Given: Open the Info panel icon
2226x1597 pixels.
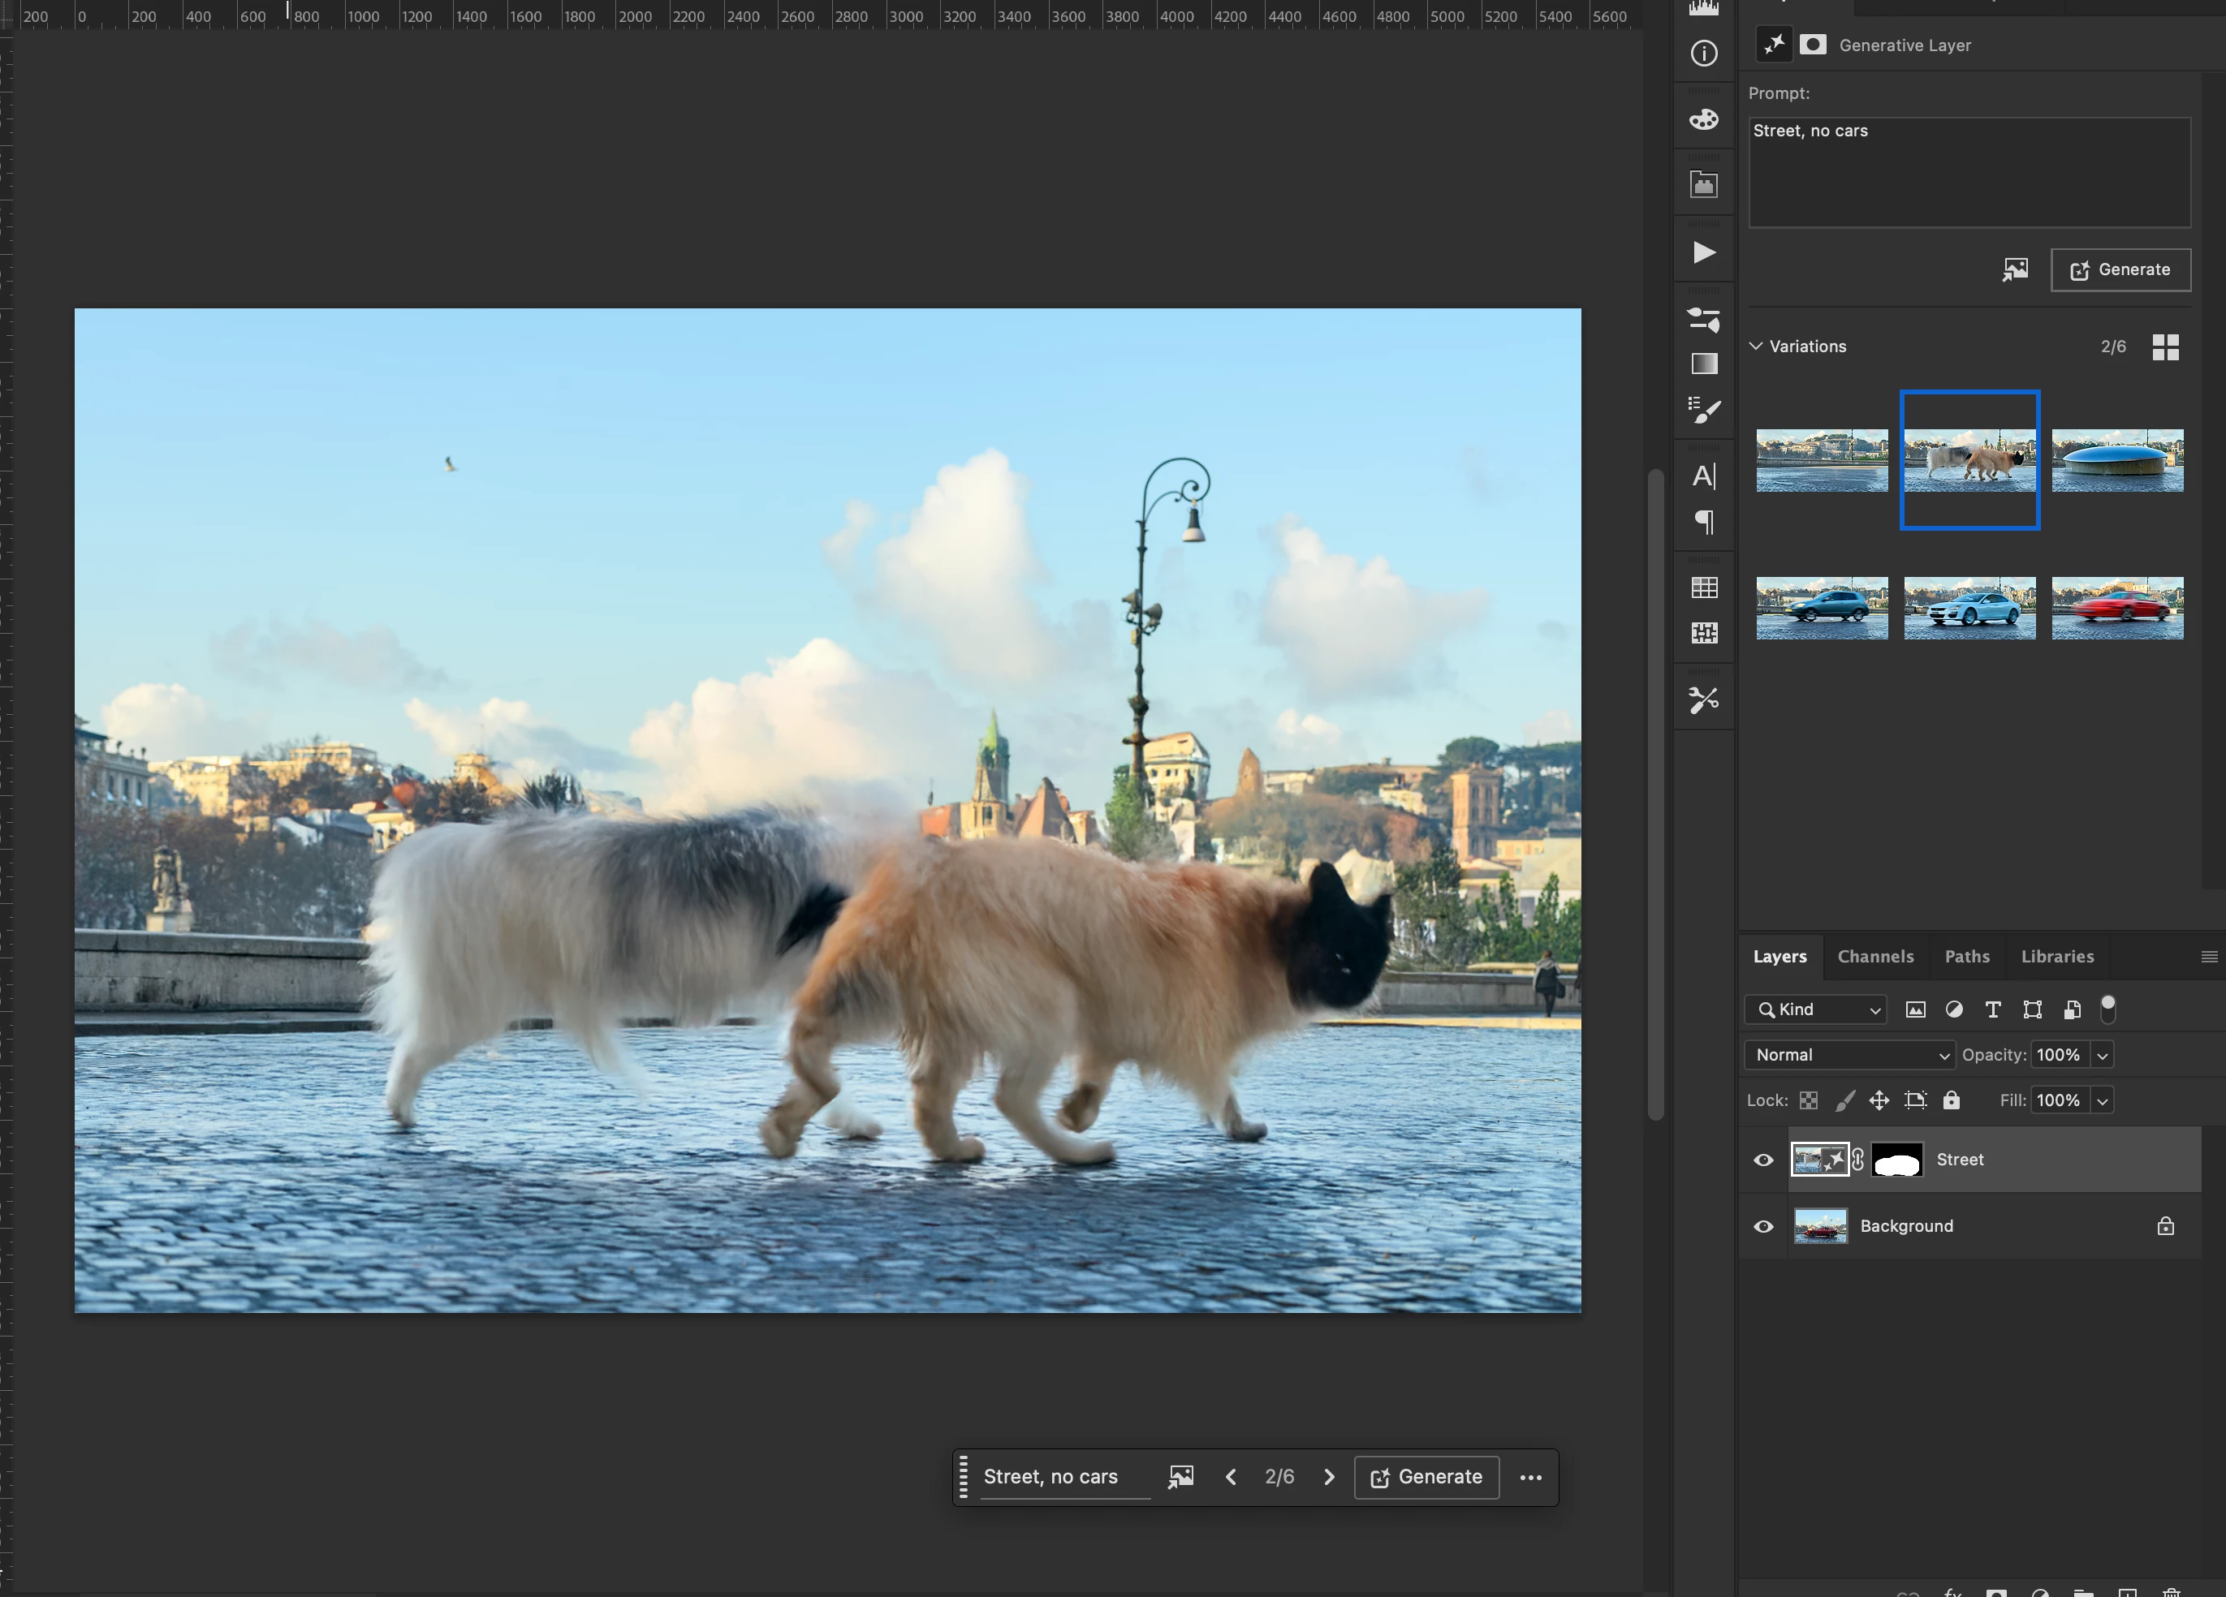Looking at the screenshot, I should coord(1704,54).
